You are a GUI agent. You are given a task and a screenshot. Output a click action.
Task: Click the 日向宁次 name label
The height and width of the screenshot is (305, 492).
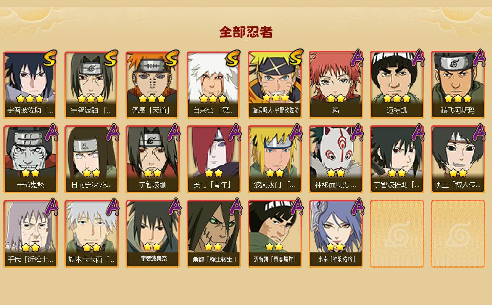point(91,185)
